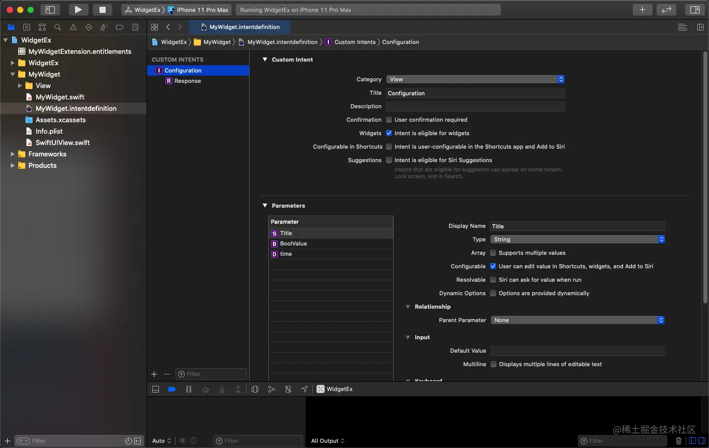
Task: Click the Library plus button
Action: tap(642, 10)
